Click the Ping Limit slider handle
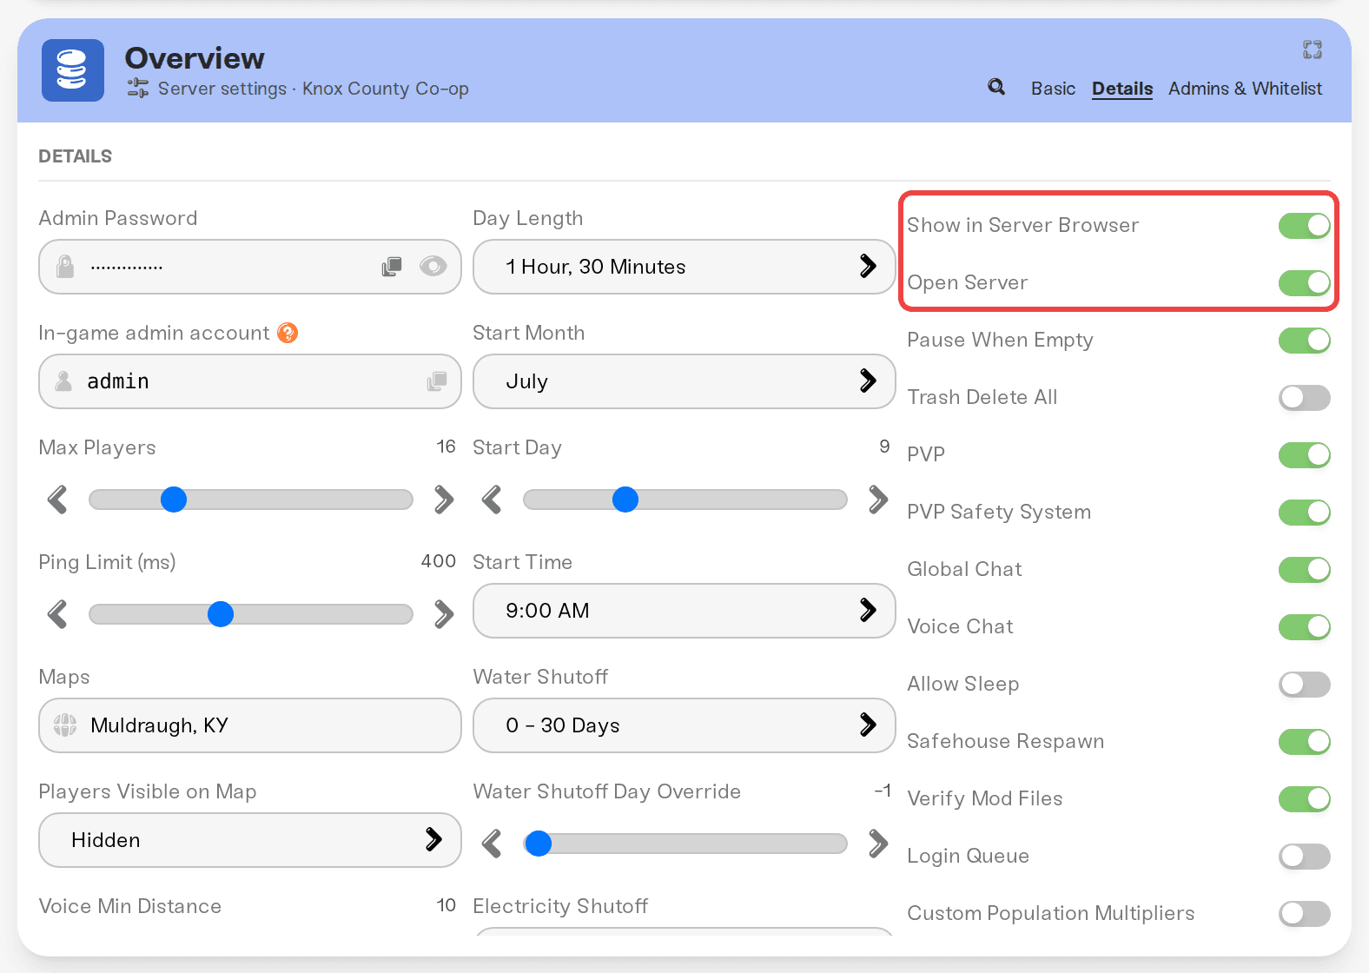Screen dimensions: 1369x973 coord(221,614)
